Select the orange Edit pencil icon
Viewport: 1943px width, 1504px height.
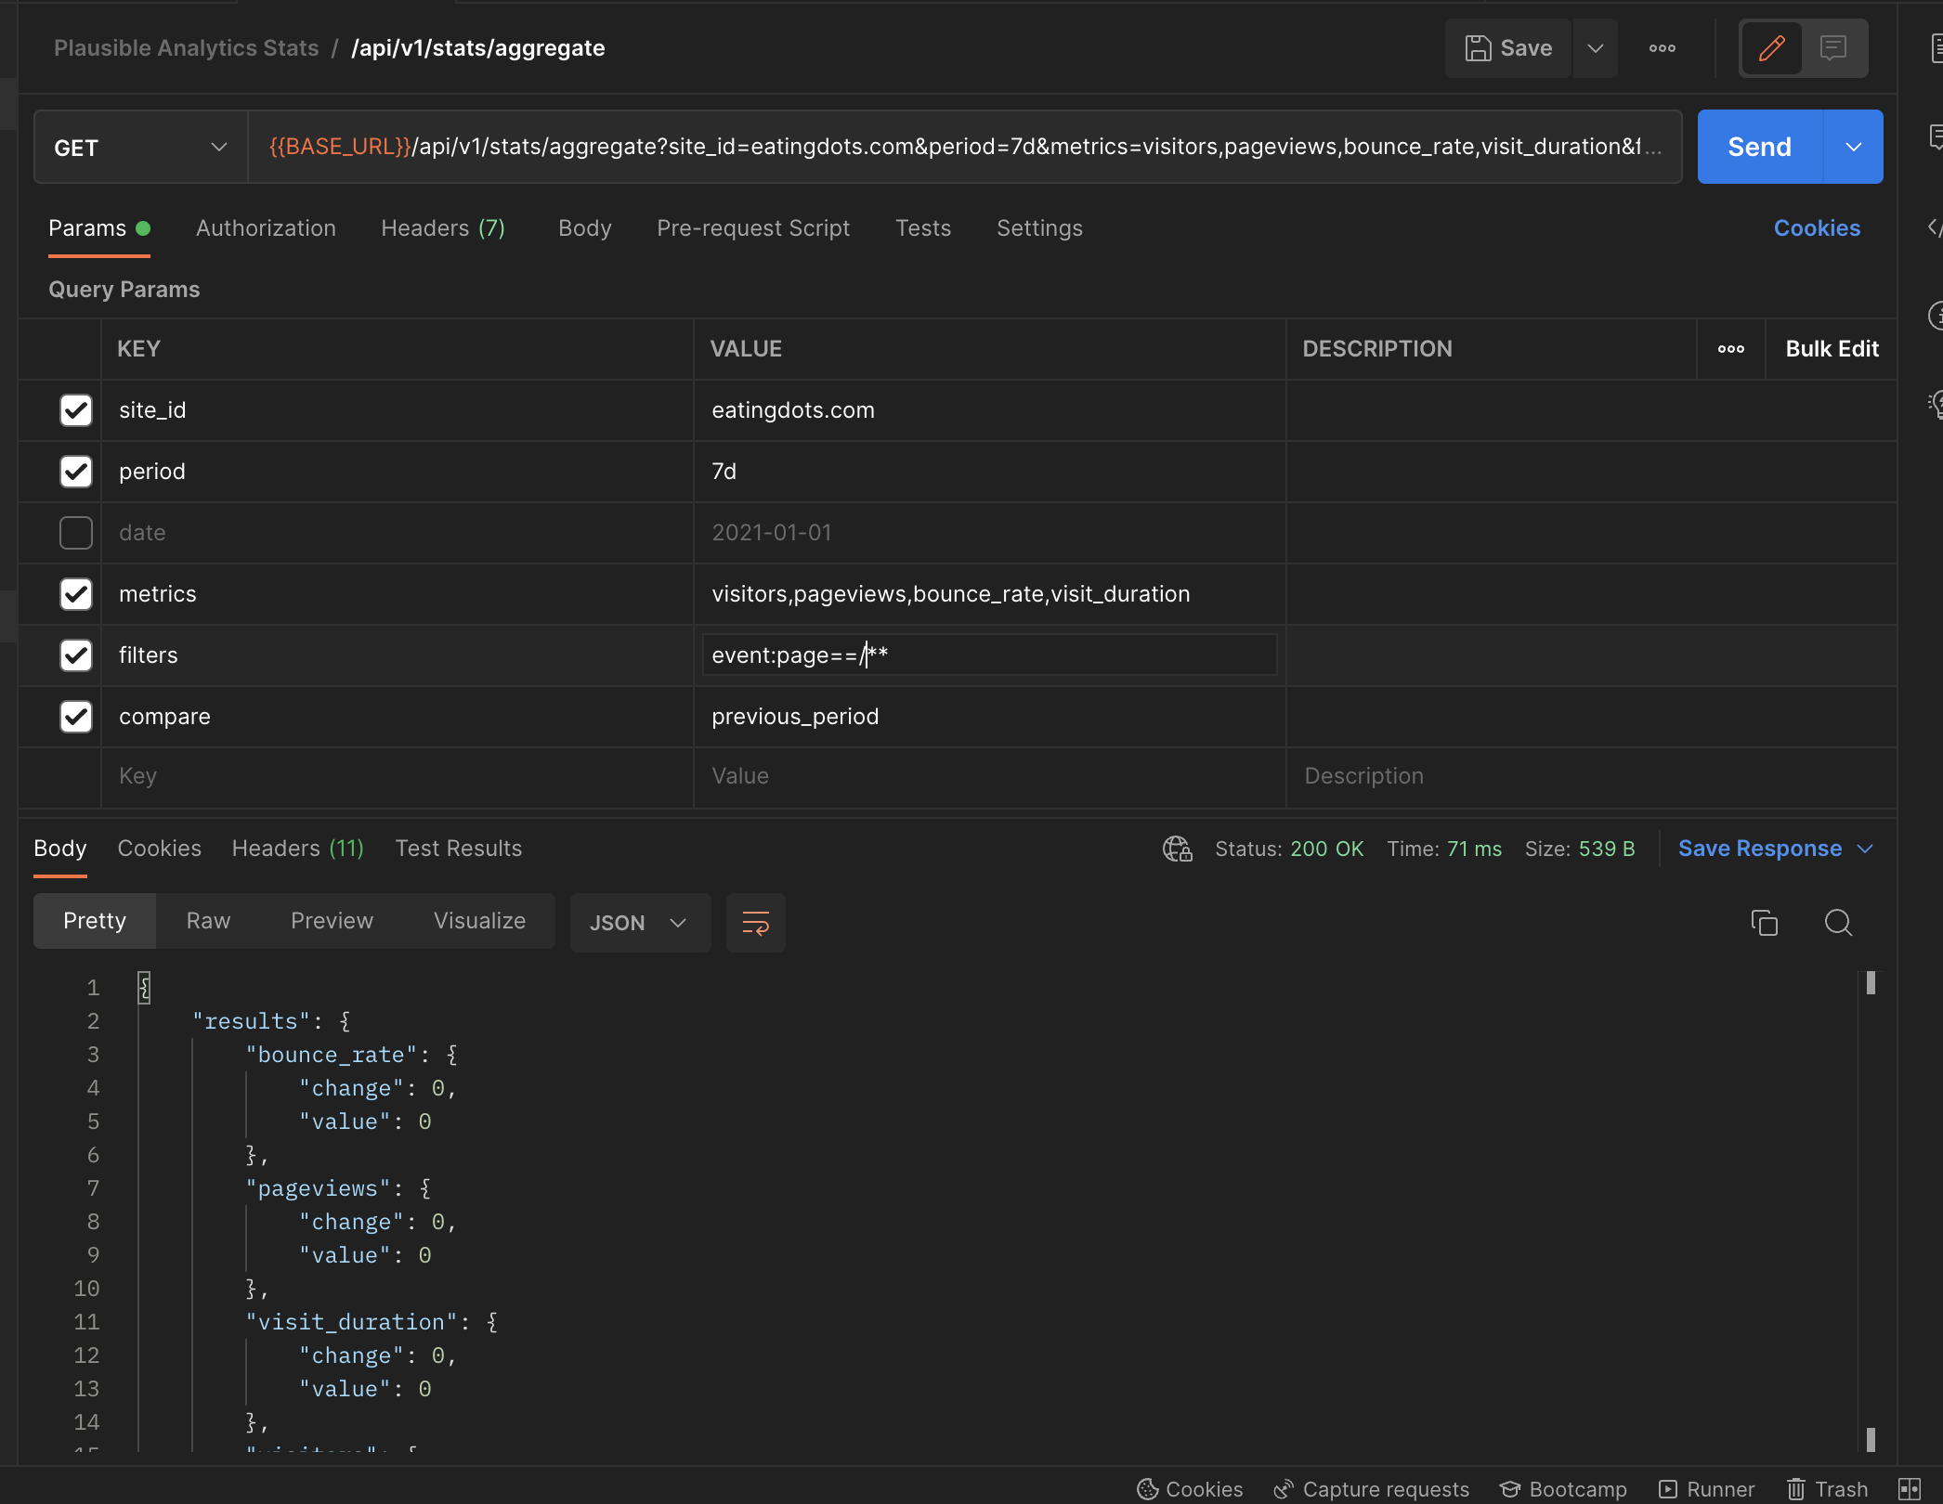pos(1771,47)
